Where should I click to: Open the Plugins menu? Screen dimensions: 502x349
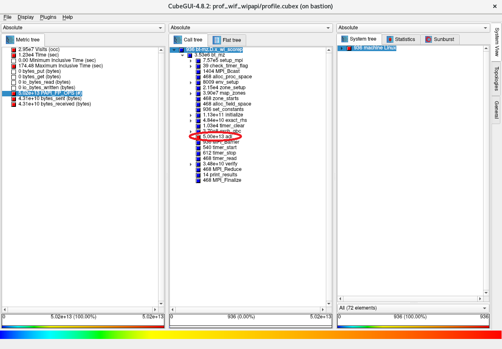click(48, 17)
